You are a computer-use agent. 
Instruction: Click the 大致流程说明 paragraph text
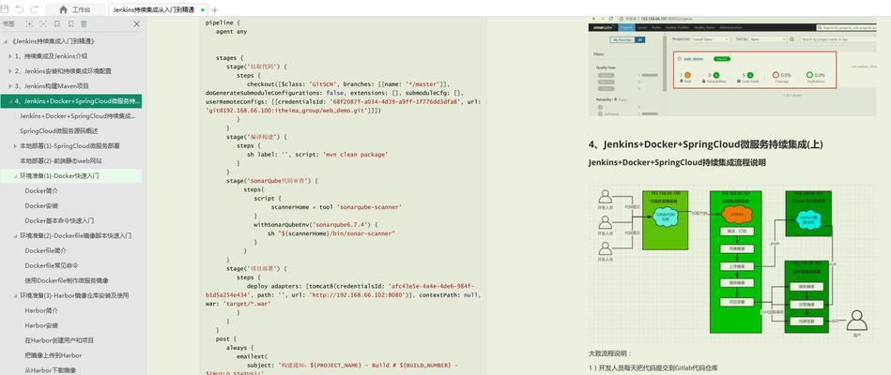pyautogui.click(x=611, y=352)
